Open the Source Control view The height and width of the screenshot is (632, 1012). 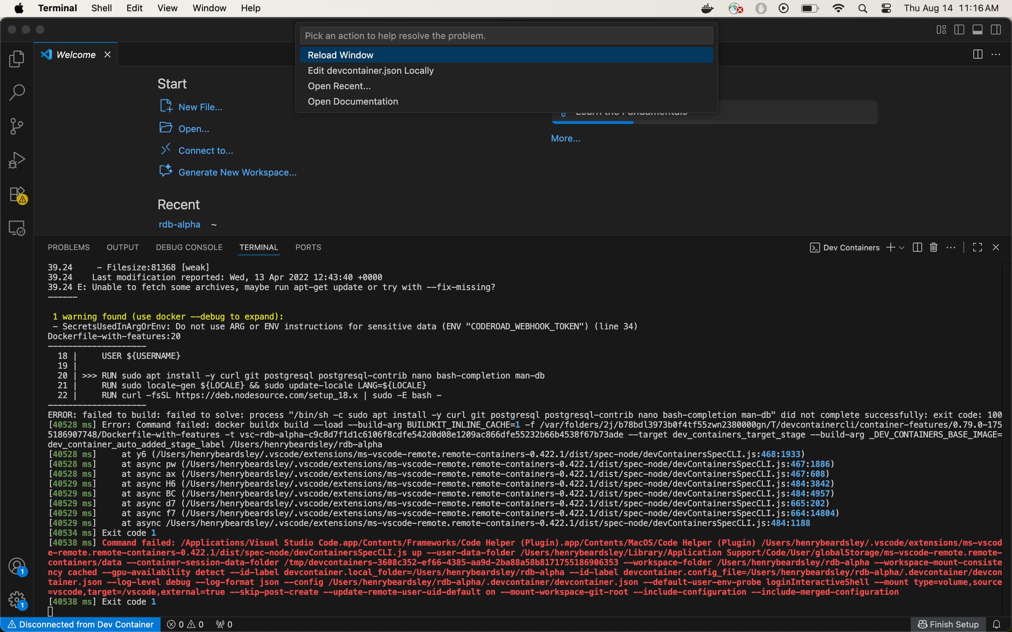tap(17, 126)
